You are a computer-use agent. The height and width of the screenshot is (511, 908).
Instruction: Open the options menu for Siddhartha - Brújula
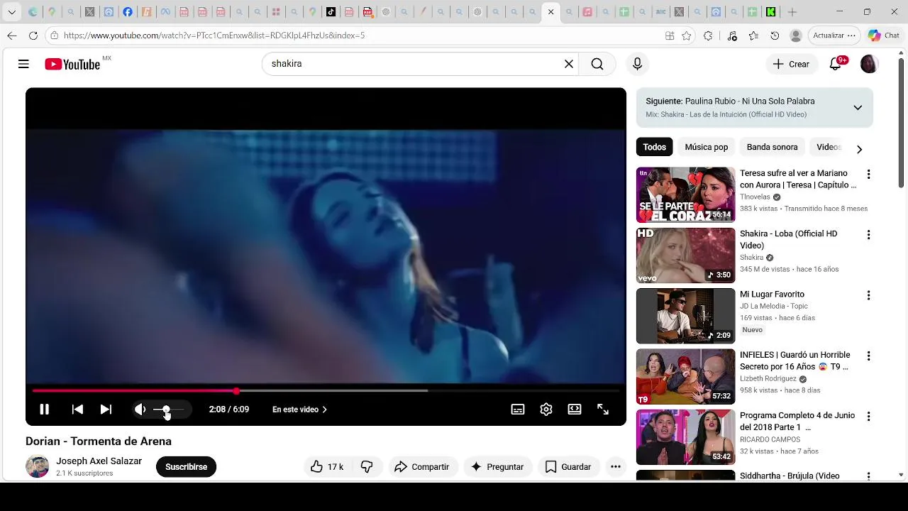click(868, 476)
